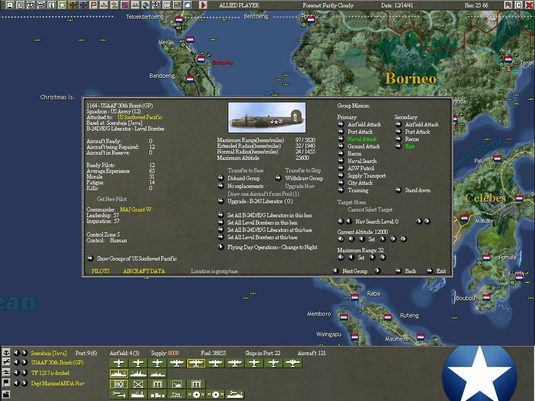Click the letter 'i' information toolbar icon
The image size is (535, 401).
(52, 5)
